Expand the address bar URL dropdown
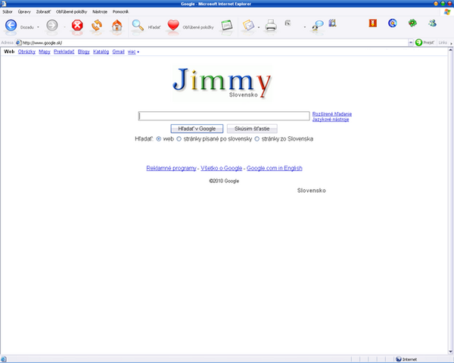Image resolution: width=454 pixels, height=363 pixels. tap(411, 42)
